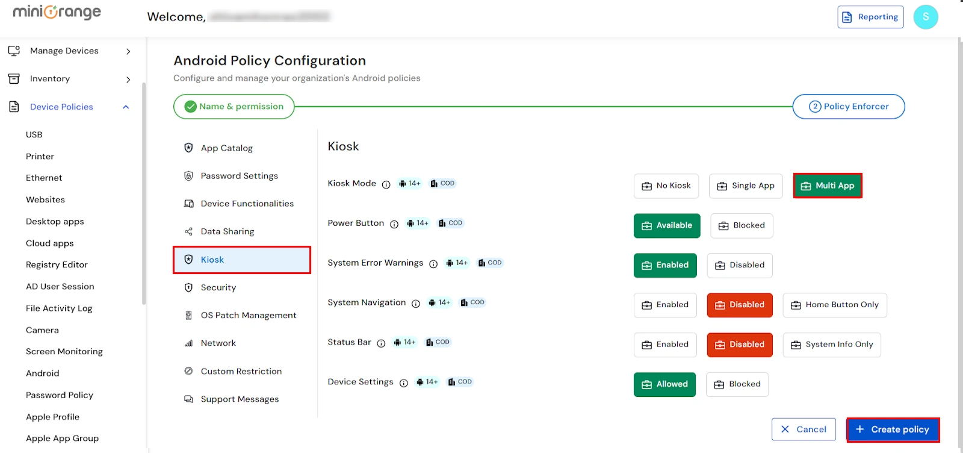Viewport: 963px width, 453px height.
Task: Click the Device Settings info icon
Action: 404,383
